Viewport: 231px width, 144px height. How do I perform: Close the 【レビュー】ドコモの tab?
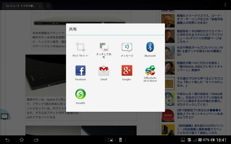click(40, 6)
